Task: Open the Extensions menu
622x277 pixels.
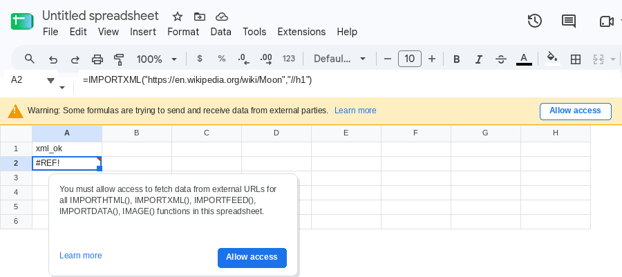Action: pos(301,32)
